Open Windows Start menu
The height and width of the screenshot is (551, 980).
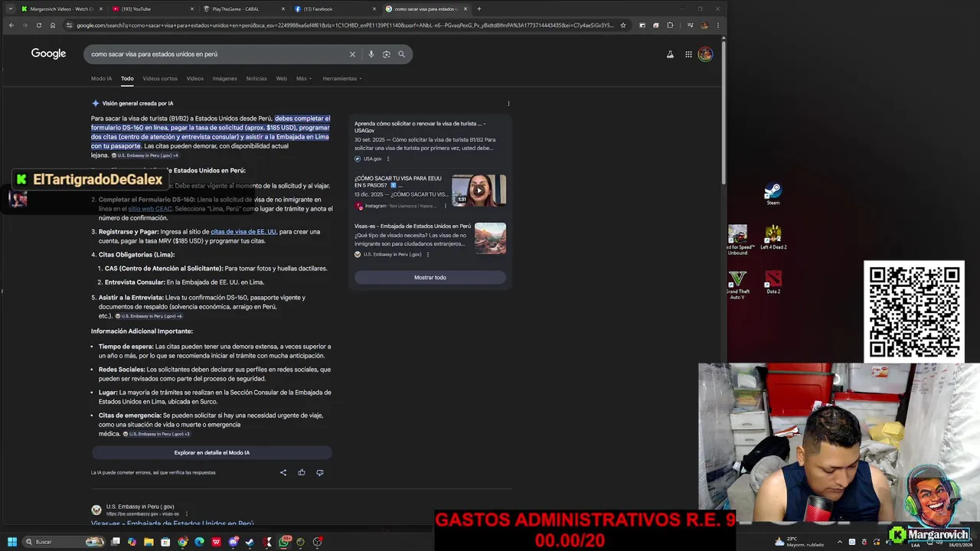(12, 542)
